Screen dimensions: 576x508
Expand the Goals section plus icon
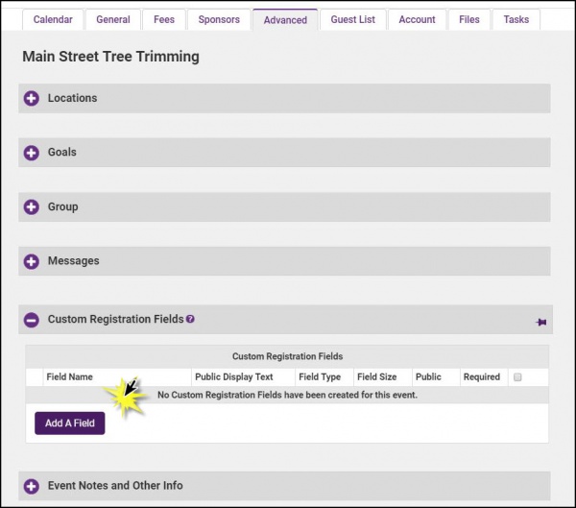coord(32,153)
